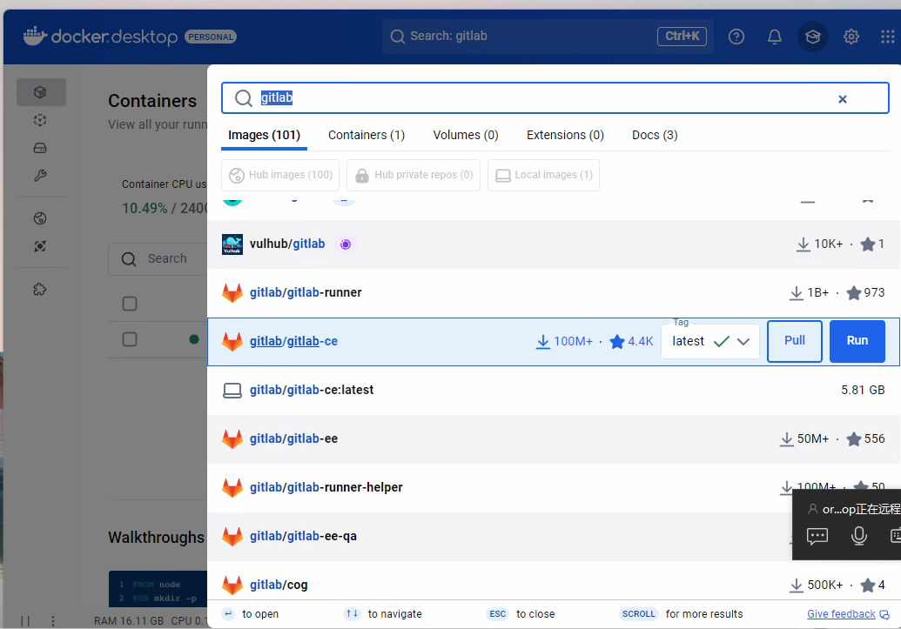Switch to the Docs (3) tab
This screenshot has height=629, width=901.
click(655, 135)
